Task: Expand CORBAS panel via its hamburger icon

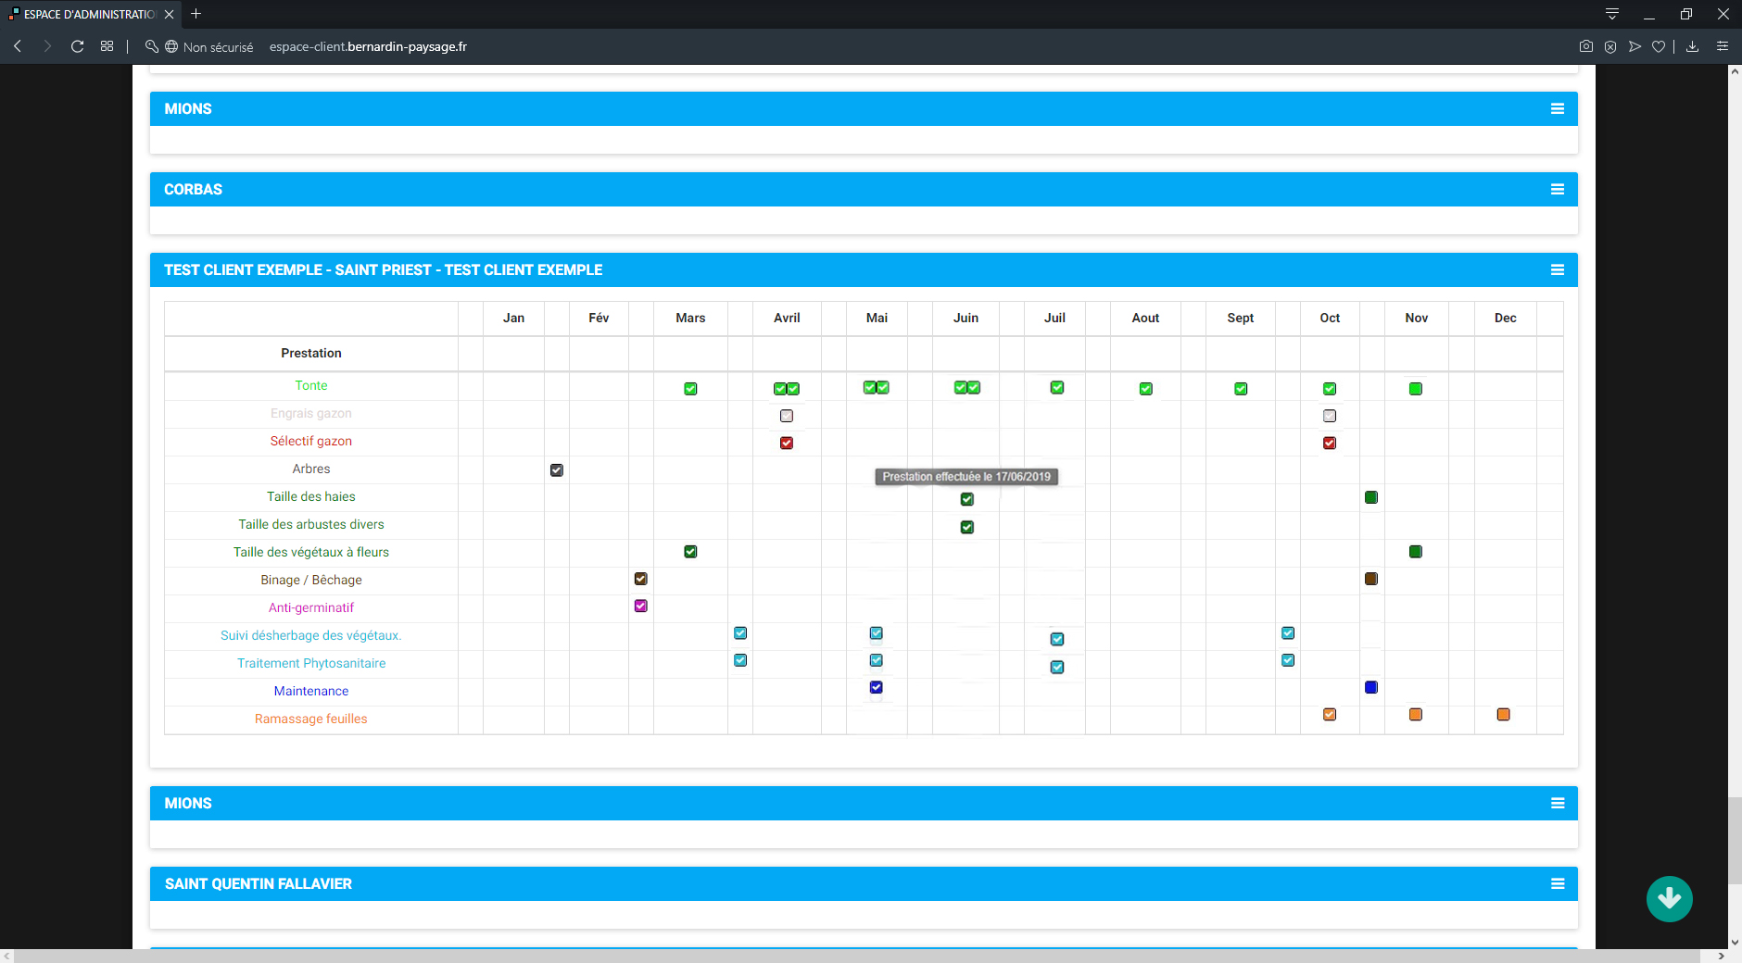Action: (1558, 189)
